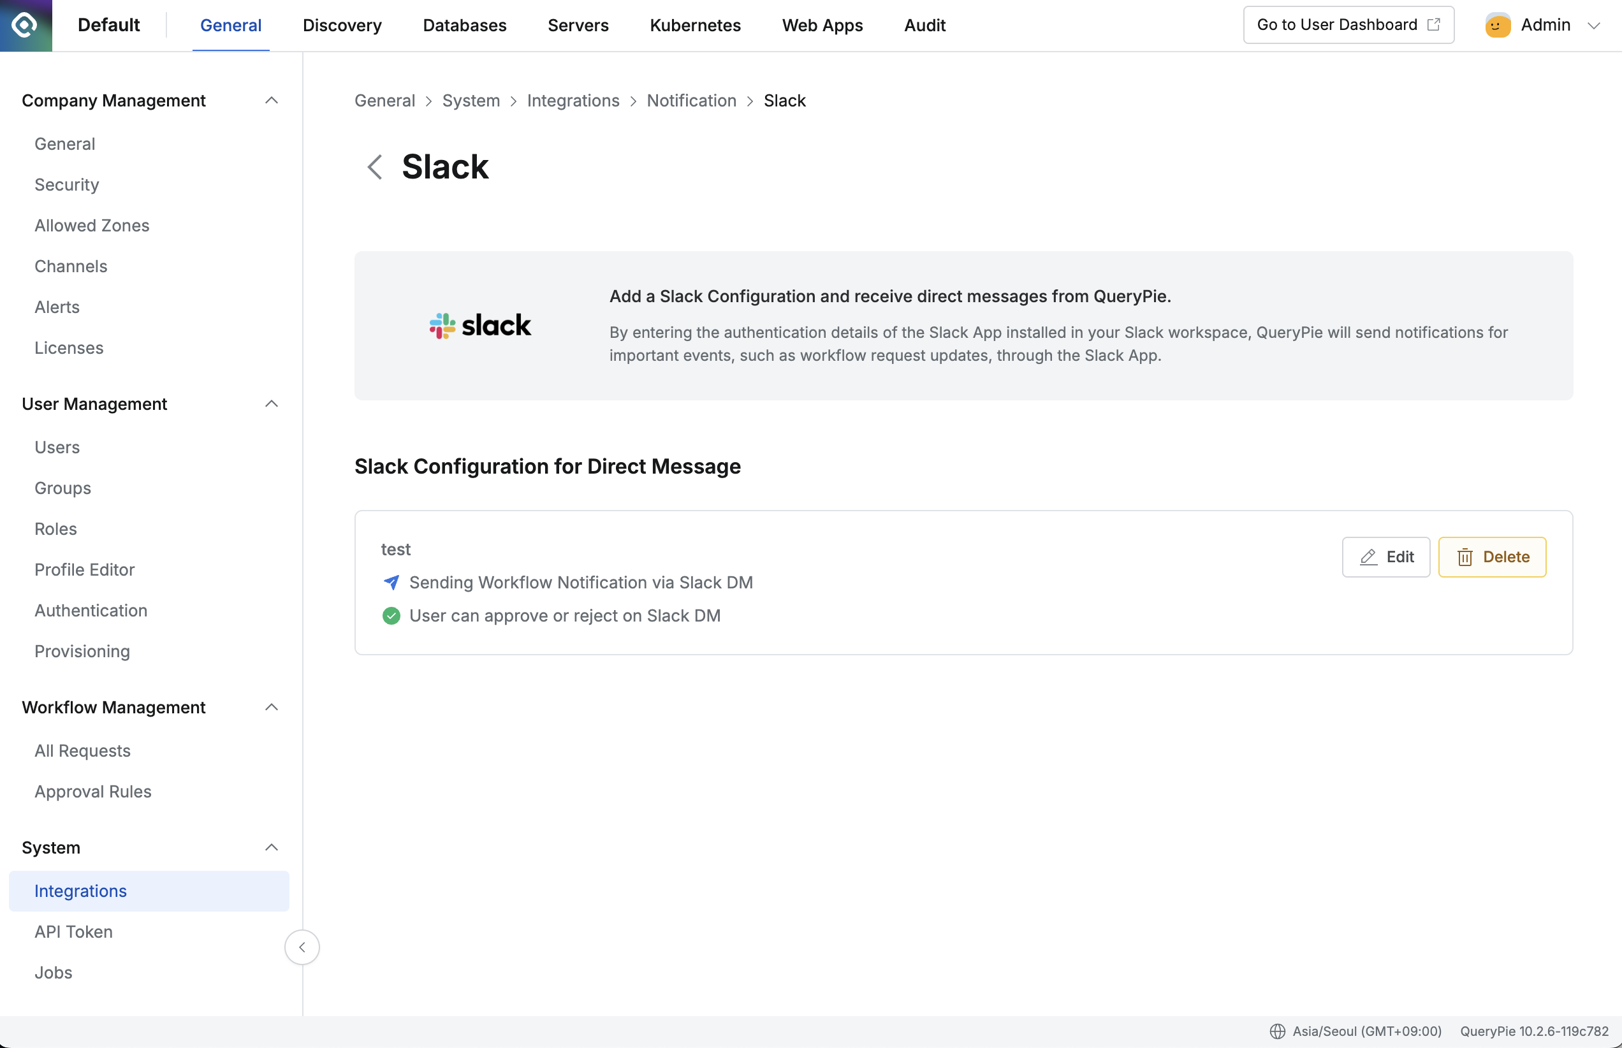1622x1048 pixels.
Task: Collapse the Workflow Management section
Action: (x=272, y=707)
